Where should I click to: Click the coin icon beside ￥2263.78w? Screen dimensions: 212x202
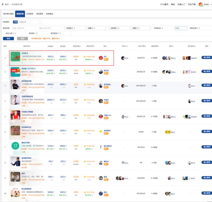(x=85, y=56)
